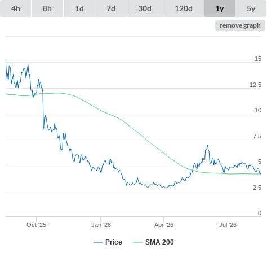Choose the 1d time range tab
This screenshot has width=267, height=257.
coord(79,8)
